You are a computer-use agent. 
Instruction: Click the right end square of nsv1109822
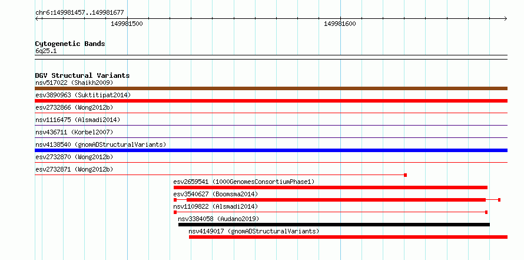[486, 212]
